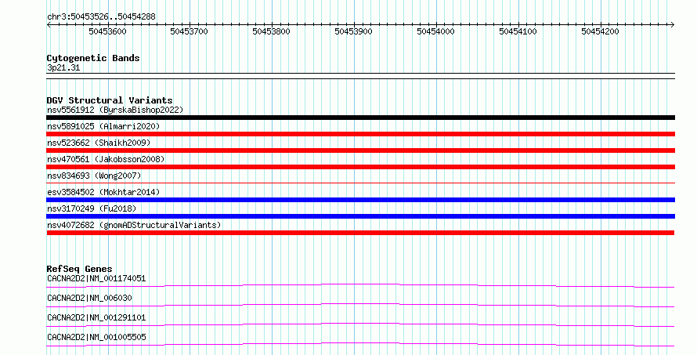Open variant nsv4072682 (gnomADStructuralVariants) label

tap(134, 225)
